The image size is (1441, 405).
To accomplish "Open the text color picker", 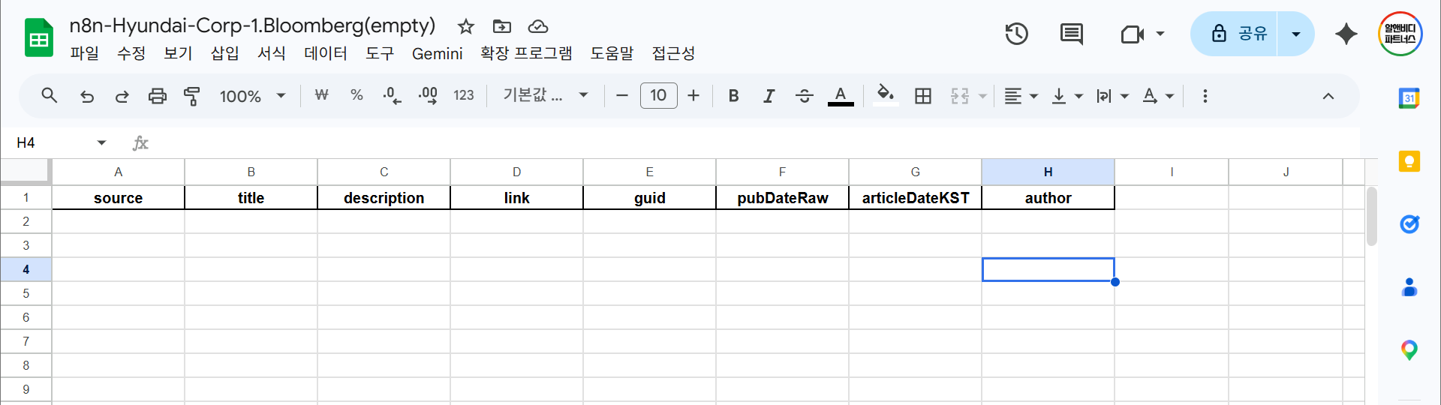I will pyautogui.click(x=841, y=96).
